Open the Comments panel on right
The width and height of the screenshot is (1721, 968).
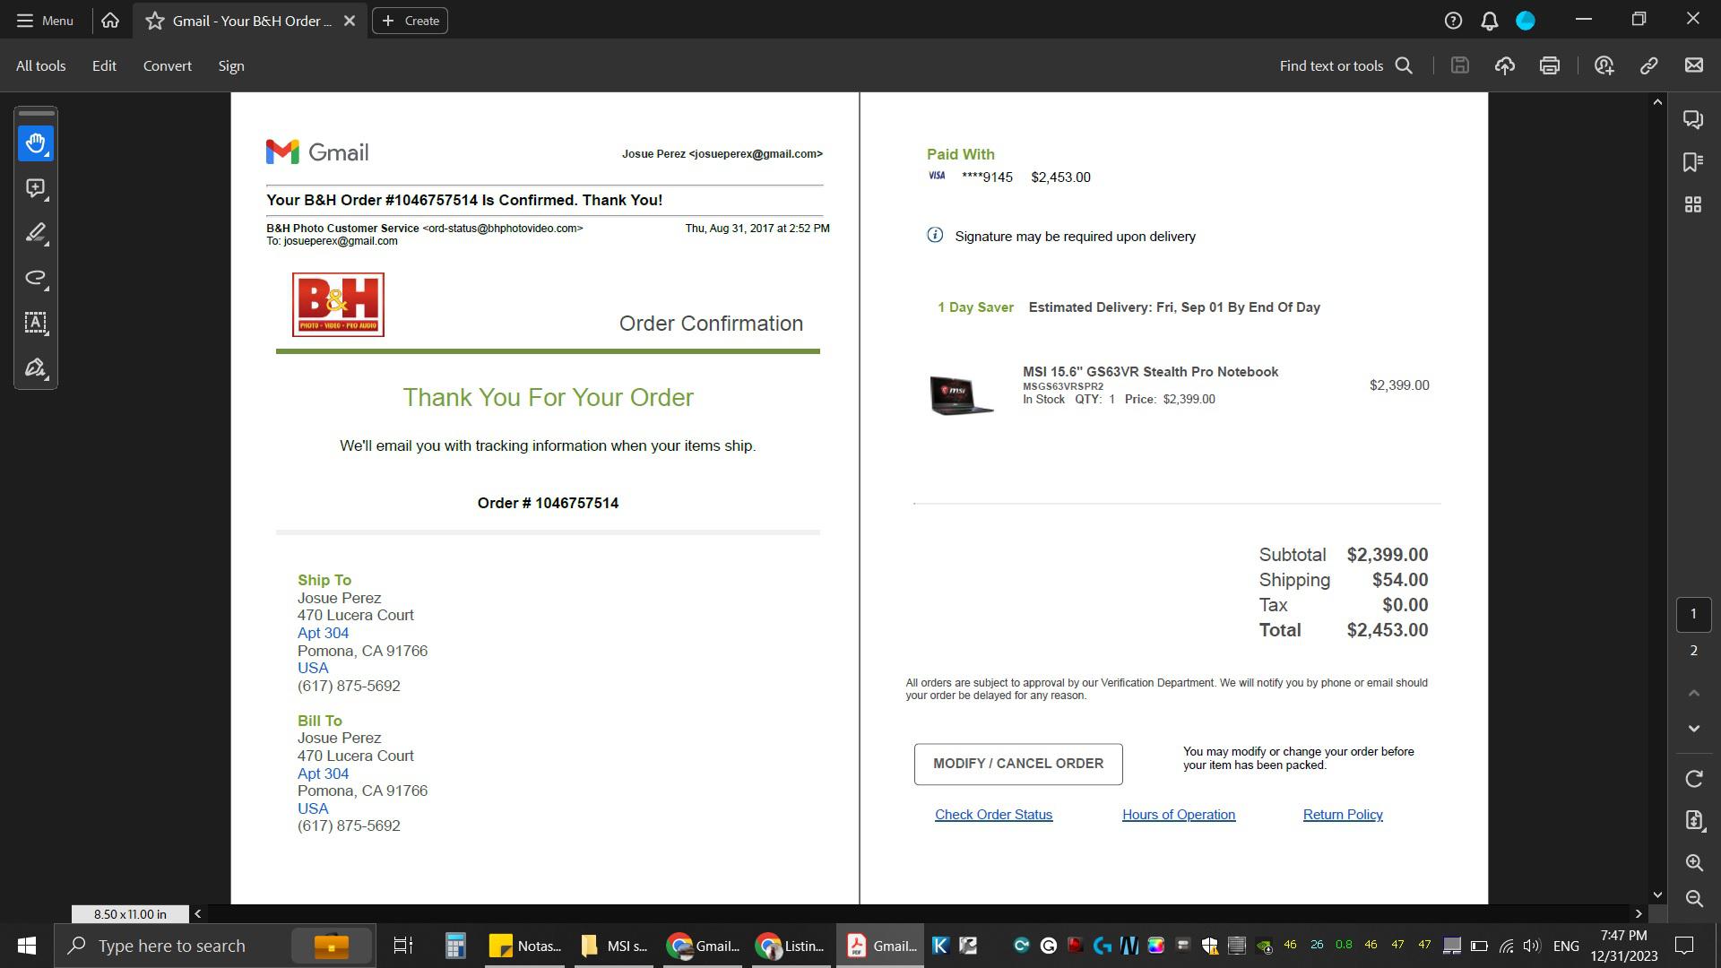point(1693,119)
